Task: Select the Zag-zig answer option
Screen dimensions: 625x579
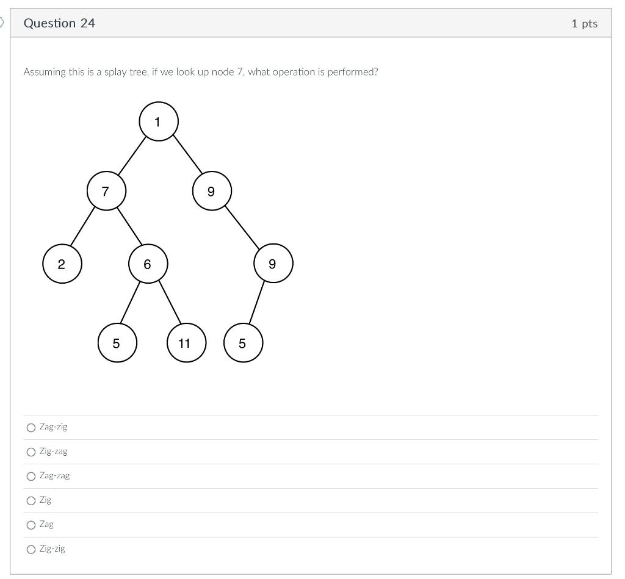Action: tap(31, 427)
